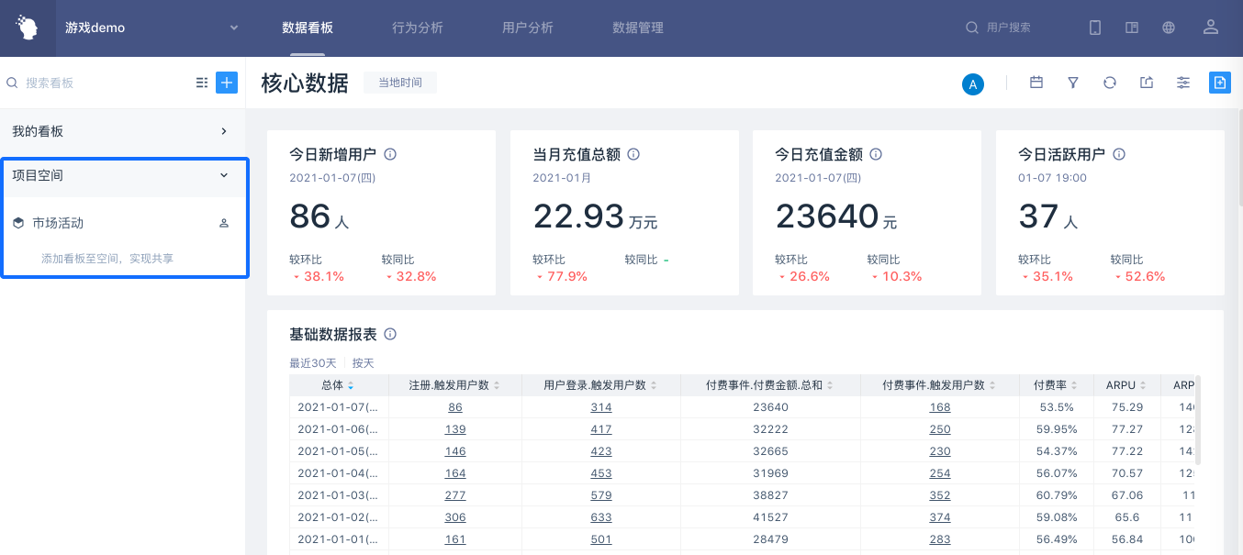Click the calendar date picker icon
This screenshot has width=1243, height=555.
pyautogui.click(x=1036, y=83)
